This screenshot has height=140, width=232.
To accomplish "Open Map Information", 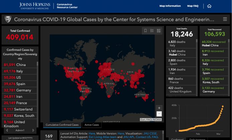I will click(170, 6).
